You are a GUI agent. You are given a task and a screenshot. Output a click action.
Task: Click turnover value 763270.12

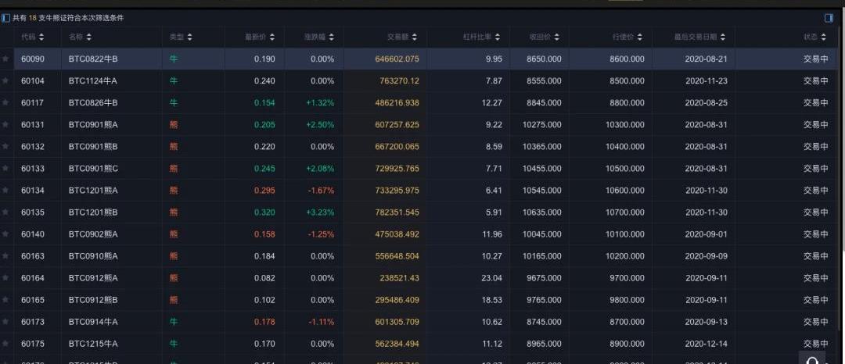[399, 81]
